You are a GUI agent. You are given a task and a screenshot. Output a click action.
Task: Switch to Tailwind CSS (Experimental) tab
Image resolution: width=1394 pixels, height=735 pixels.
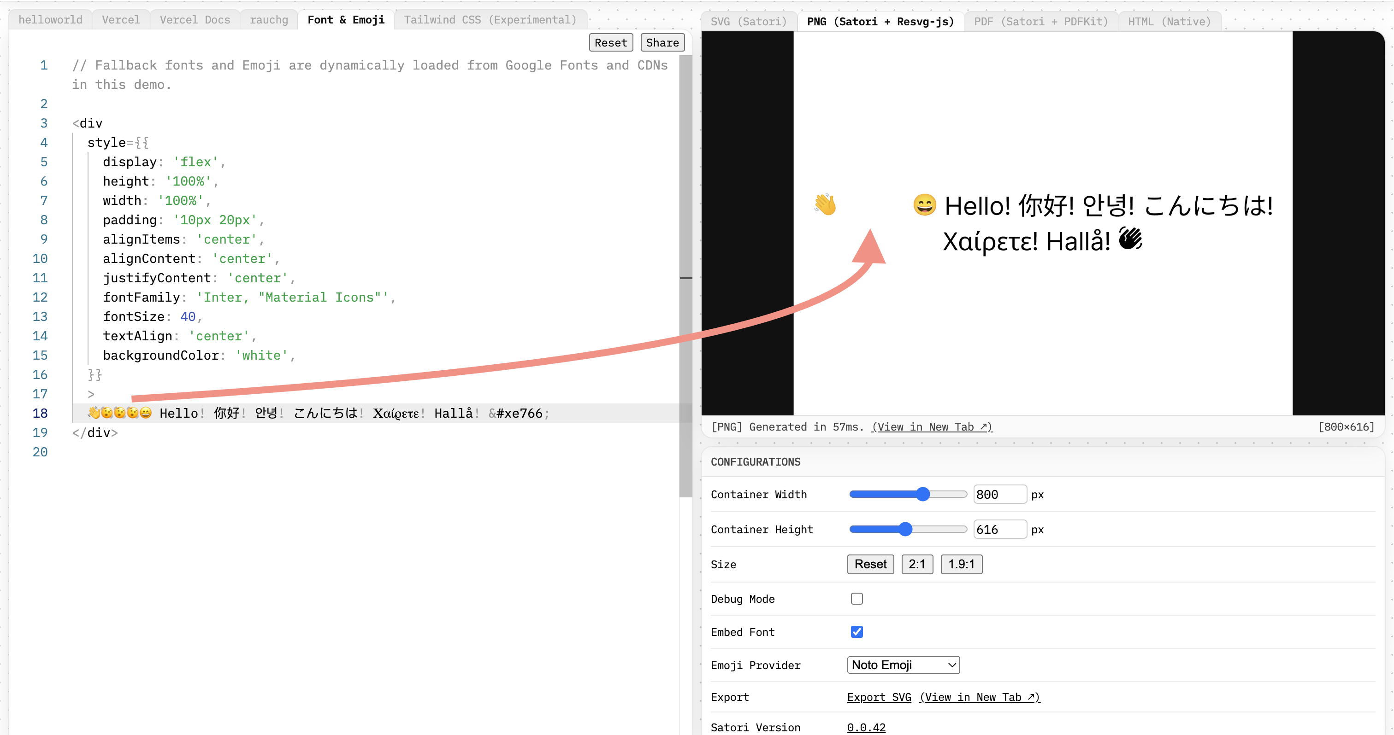point(490,19)
